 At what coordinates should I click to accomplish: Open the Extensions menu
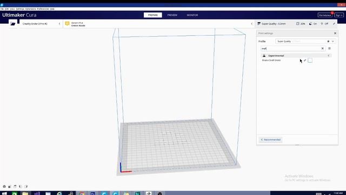31,9
